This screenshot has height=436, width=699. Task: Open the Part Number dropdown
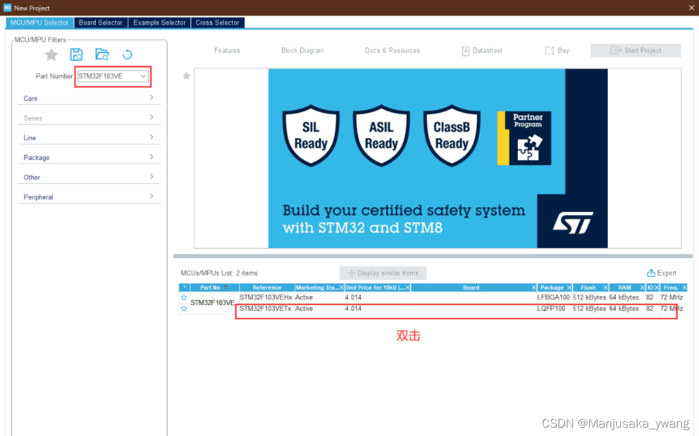coord(142,76)
